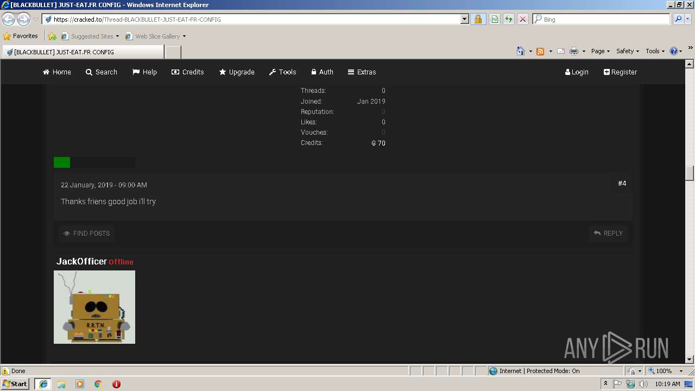Open the Opera icon in taskbar
This screenshot has height=391, width=695.
tap(116, 384)
